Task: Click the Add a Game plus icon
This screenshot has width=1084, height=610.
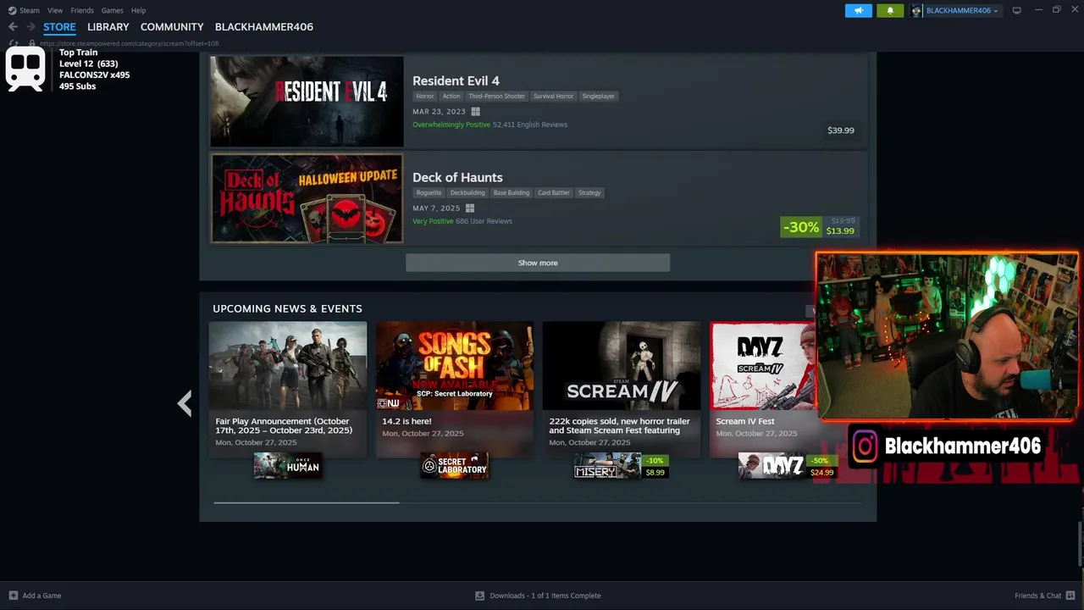Action: pyautogui.click(x=13, y=596)
